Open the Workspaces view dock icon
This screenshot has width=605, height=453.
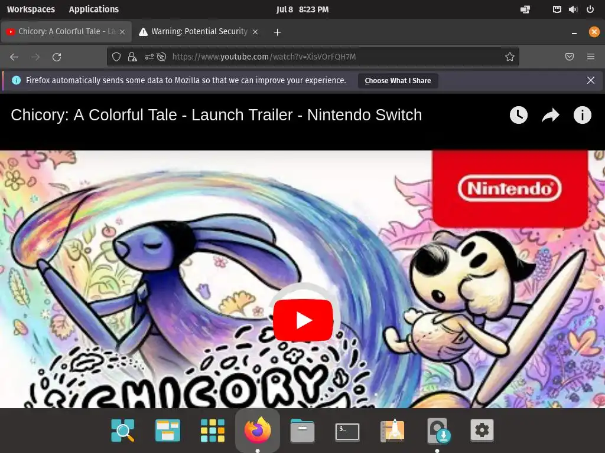click(x=167, y=430)
